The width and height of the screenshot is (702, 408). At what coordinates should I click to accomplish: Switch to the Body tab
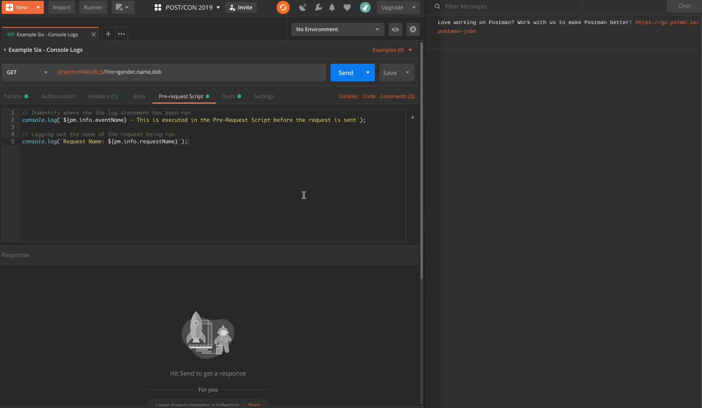pyautogui.click(x=139, y=96)
